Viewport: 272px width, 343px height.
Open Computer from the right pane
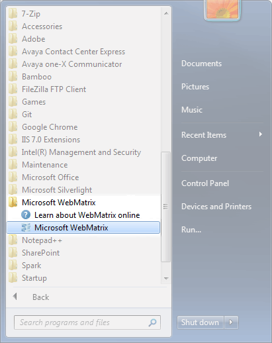[199, 158]
